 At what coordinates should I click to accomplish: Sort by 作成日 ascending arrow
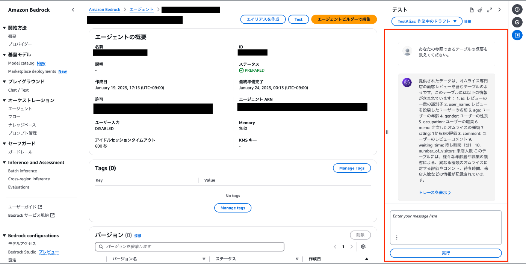pyautogui.click(x=366, y=259)
